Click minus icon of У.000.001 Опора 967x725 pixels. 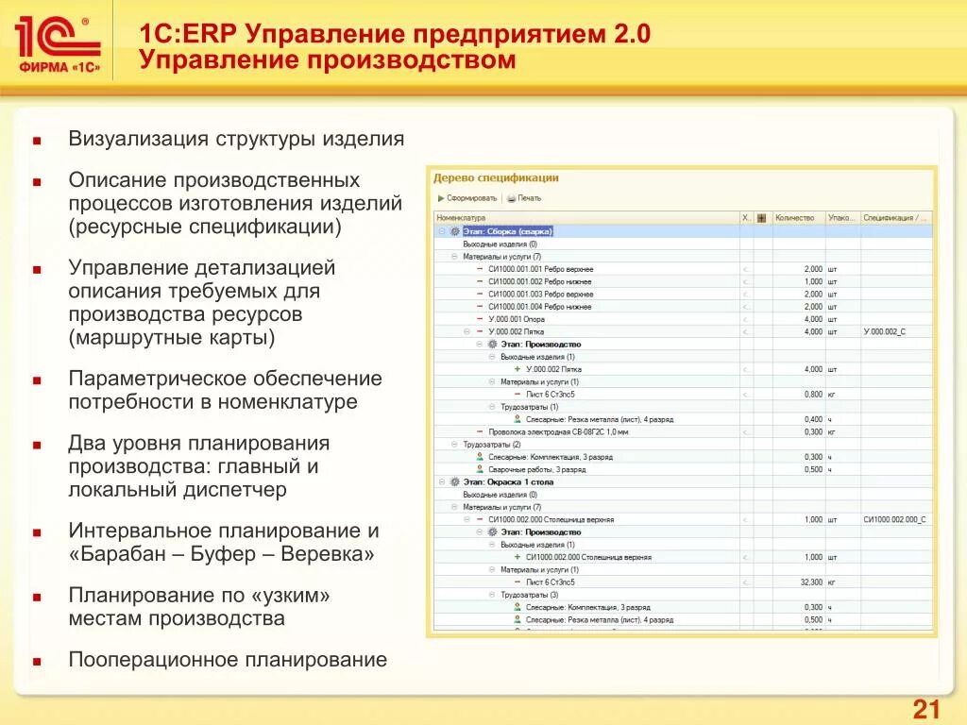click(x=480, y=319)
